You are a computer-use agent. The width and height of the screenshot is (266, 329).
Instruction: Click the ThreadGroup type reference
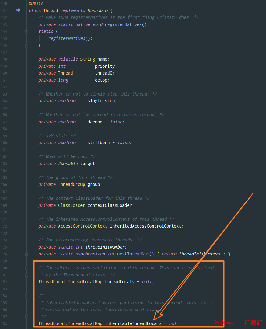71,184
